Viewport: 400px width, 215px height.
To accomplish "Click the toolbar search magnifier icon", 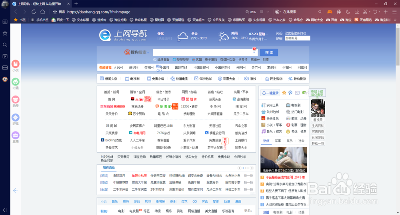I will (x=320, y=12).
